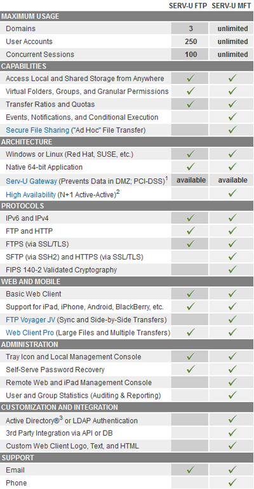Click FTP checkmark for Transfer Ratios and Quotas

pos(190,104)
